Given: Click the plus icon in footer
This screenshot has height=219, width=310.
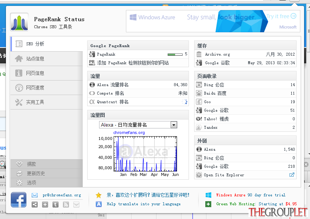Looking at the screenshot, I should 45,205.
